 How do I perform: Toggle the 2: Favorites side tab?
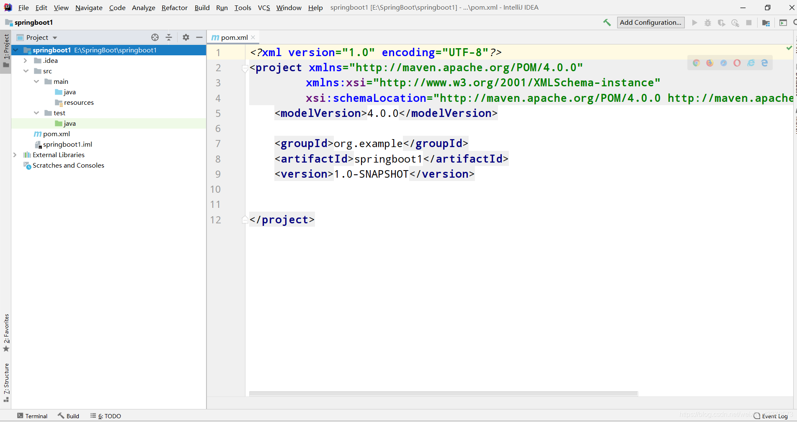[x=6, y=333]
